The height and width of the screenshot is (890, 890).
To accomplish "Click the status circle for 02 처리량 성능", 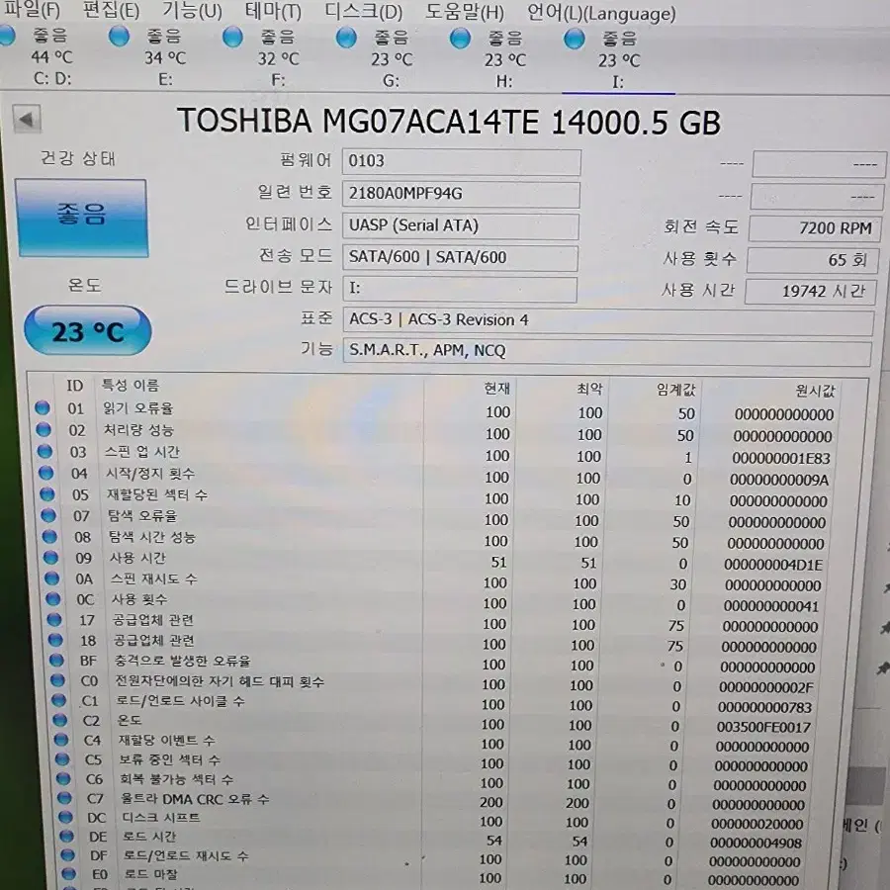I will [x=44, y=429].
